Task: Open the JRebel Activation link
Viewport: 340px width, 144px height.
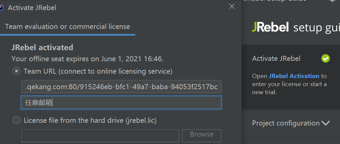Action: [x=294, y=76]
